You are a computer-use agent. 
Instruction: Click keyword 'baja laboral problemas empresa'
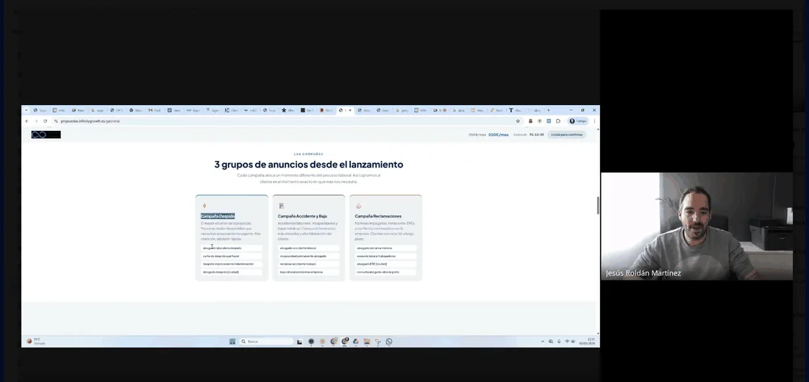pyautogui.click(x=309, y=272)
